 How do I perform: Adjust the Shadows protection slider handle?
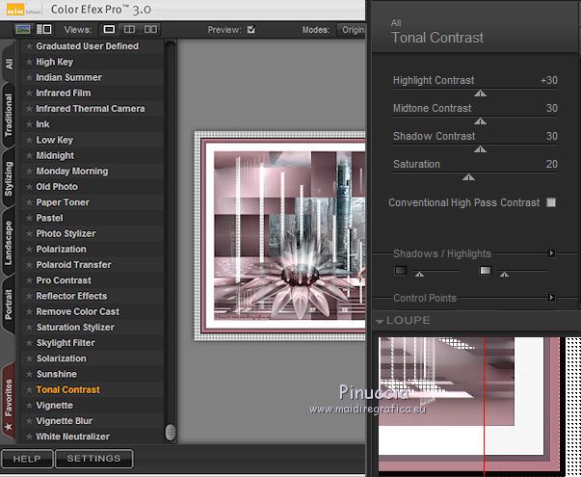419,275
